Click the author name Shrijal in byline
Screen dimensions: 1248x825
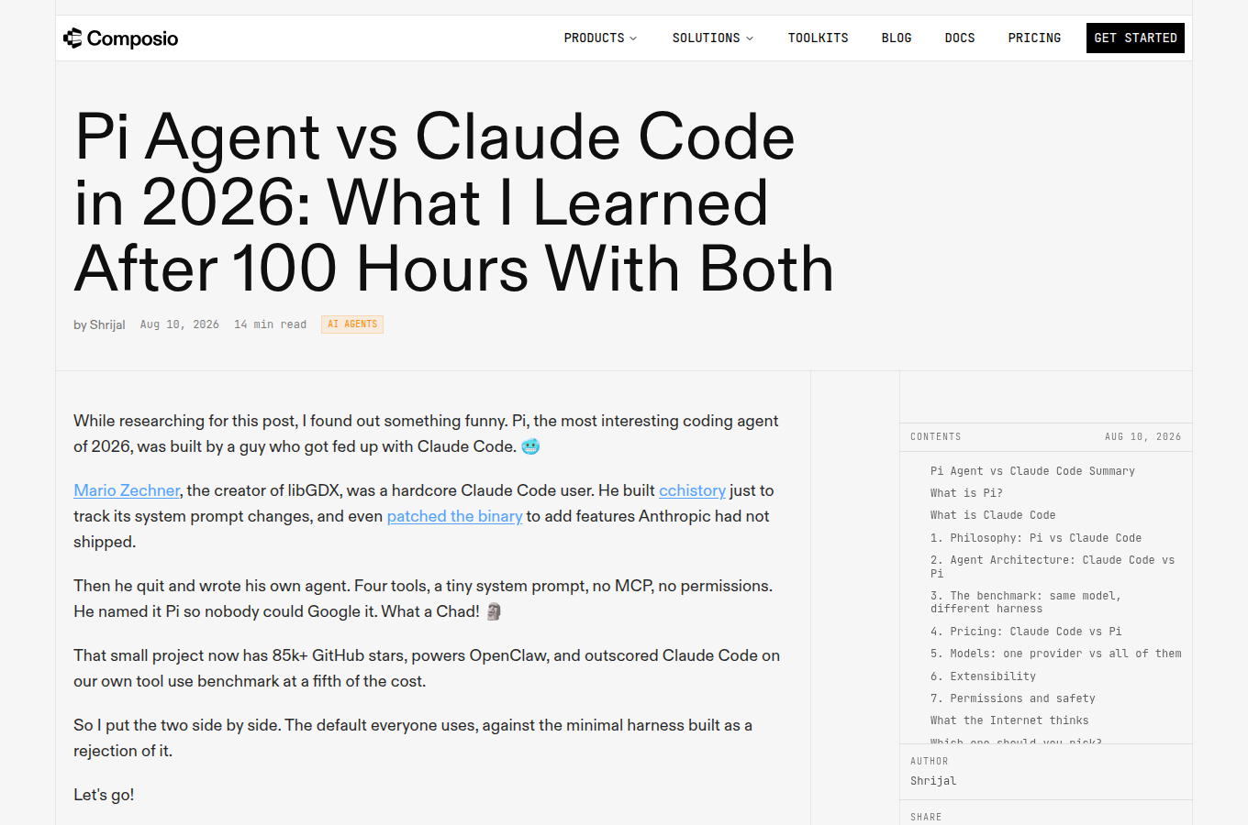(x=107, y=324)
